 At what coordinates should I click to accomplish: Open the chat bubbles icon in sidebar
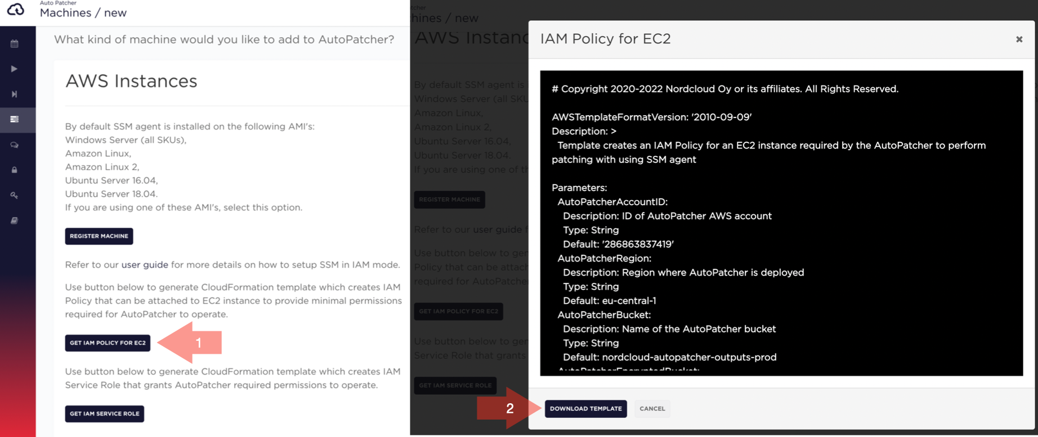point(15,145)
